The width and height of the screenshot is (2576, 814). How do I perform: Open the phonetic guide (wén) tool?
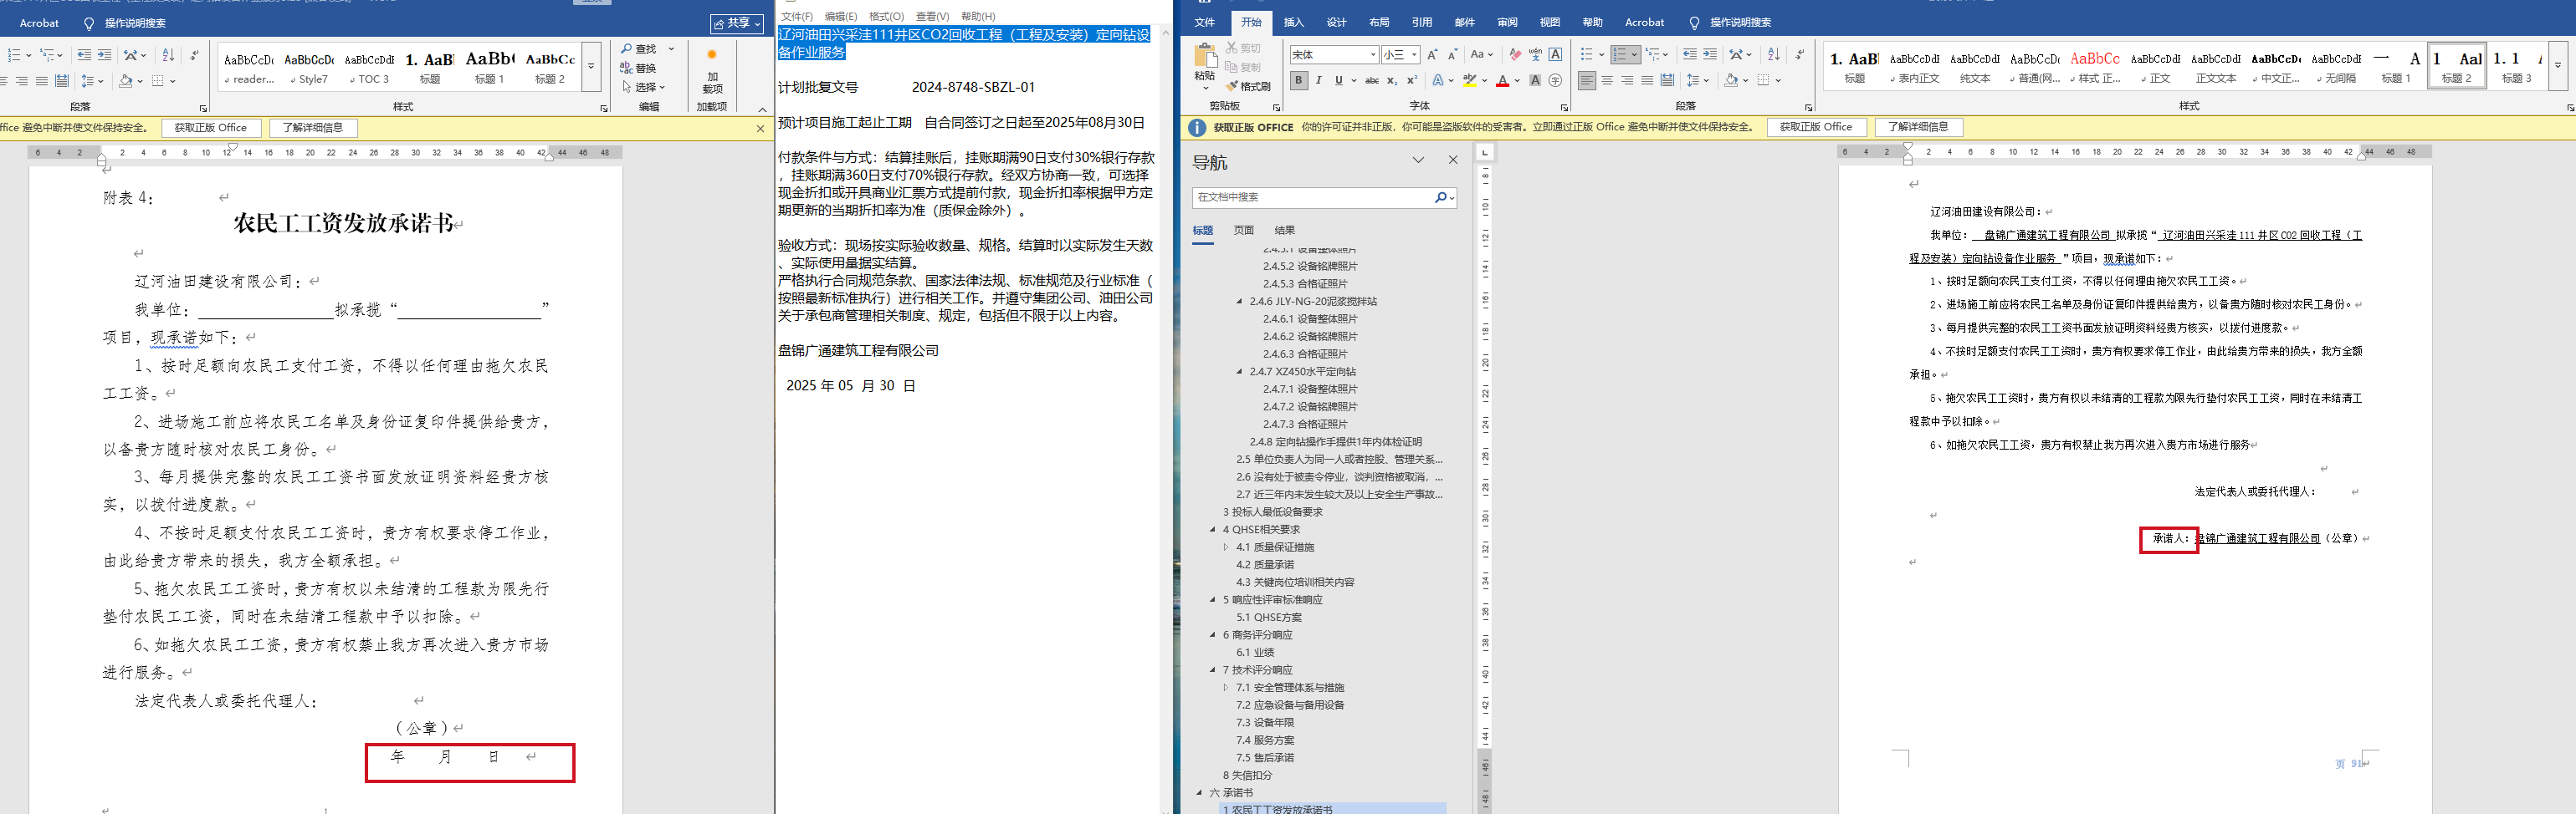point(1535,55)
